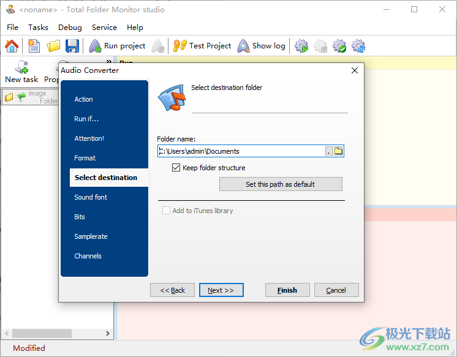Cancel the Audio Converter dialog
Viewport: 457px width, 357px height.
click(x=336, y=290)
